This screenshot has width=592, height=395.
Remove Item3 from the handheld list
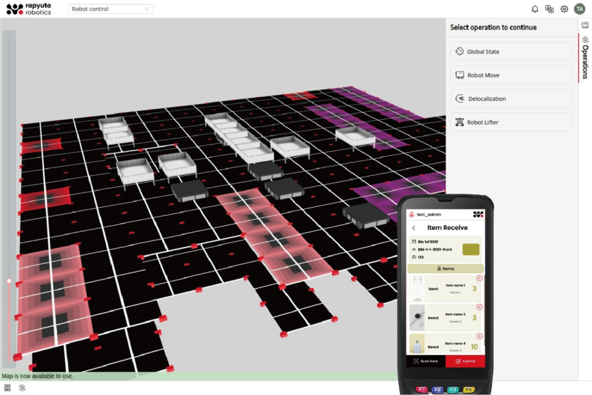479,307
